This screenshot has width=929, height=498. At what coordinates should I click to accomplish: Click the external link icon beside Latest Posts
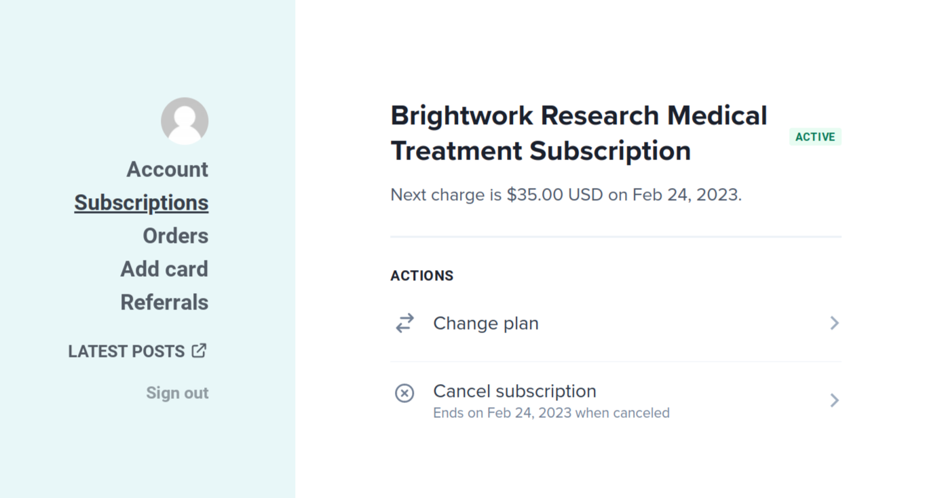click(199, 351)
